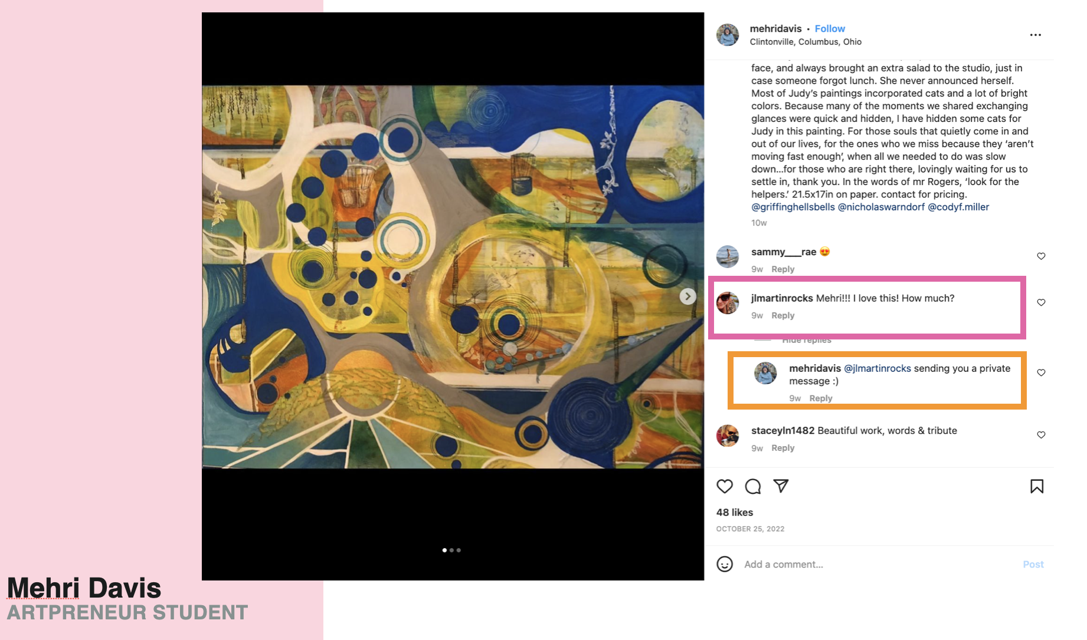Open the comment bubble icon
The height and width of the screenshot is (640, 1087).
point(753,486)
